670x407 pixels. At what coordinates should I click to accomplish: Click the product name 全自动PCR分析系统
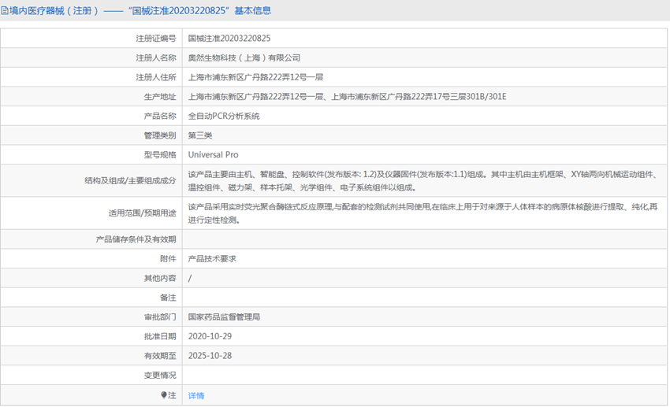click(x=224, y=116)
